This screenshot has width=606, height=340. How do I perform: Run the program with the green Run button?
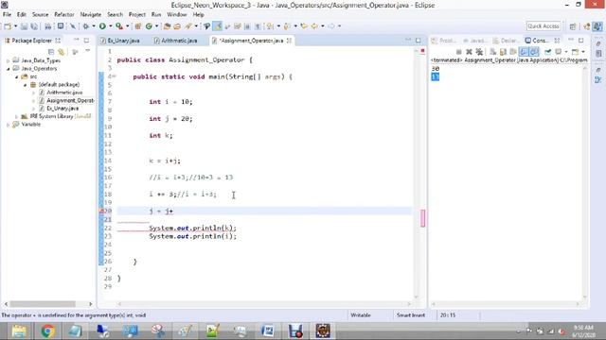(x=102, y=26)
